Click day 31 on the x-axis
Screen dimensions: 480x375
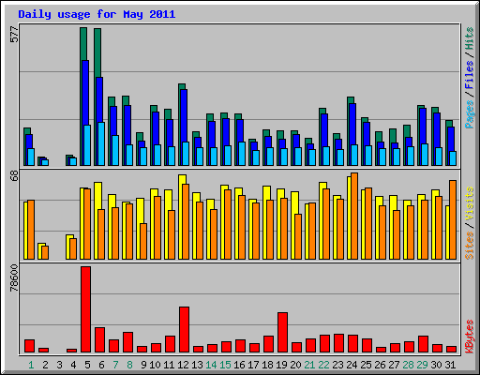[450, 365]
